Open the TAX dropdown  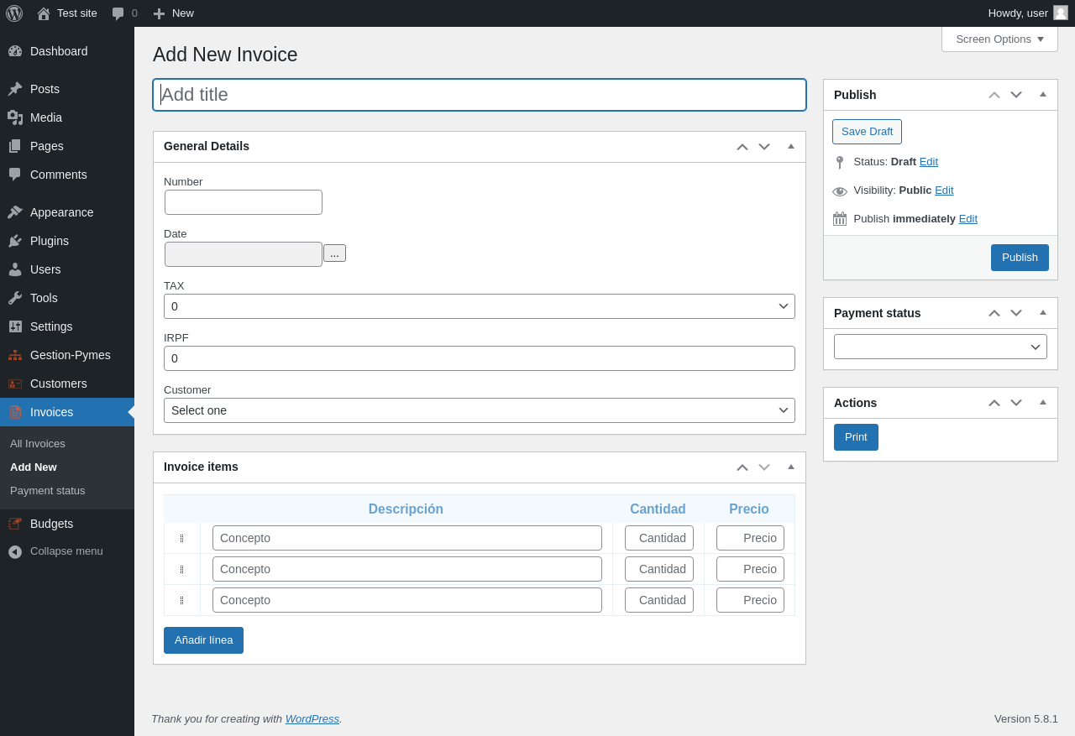479,306
